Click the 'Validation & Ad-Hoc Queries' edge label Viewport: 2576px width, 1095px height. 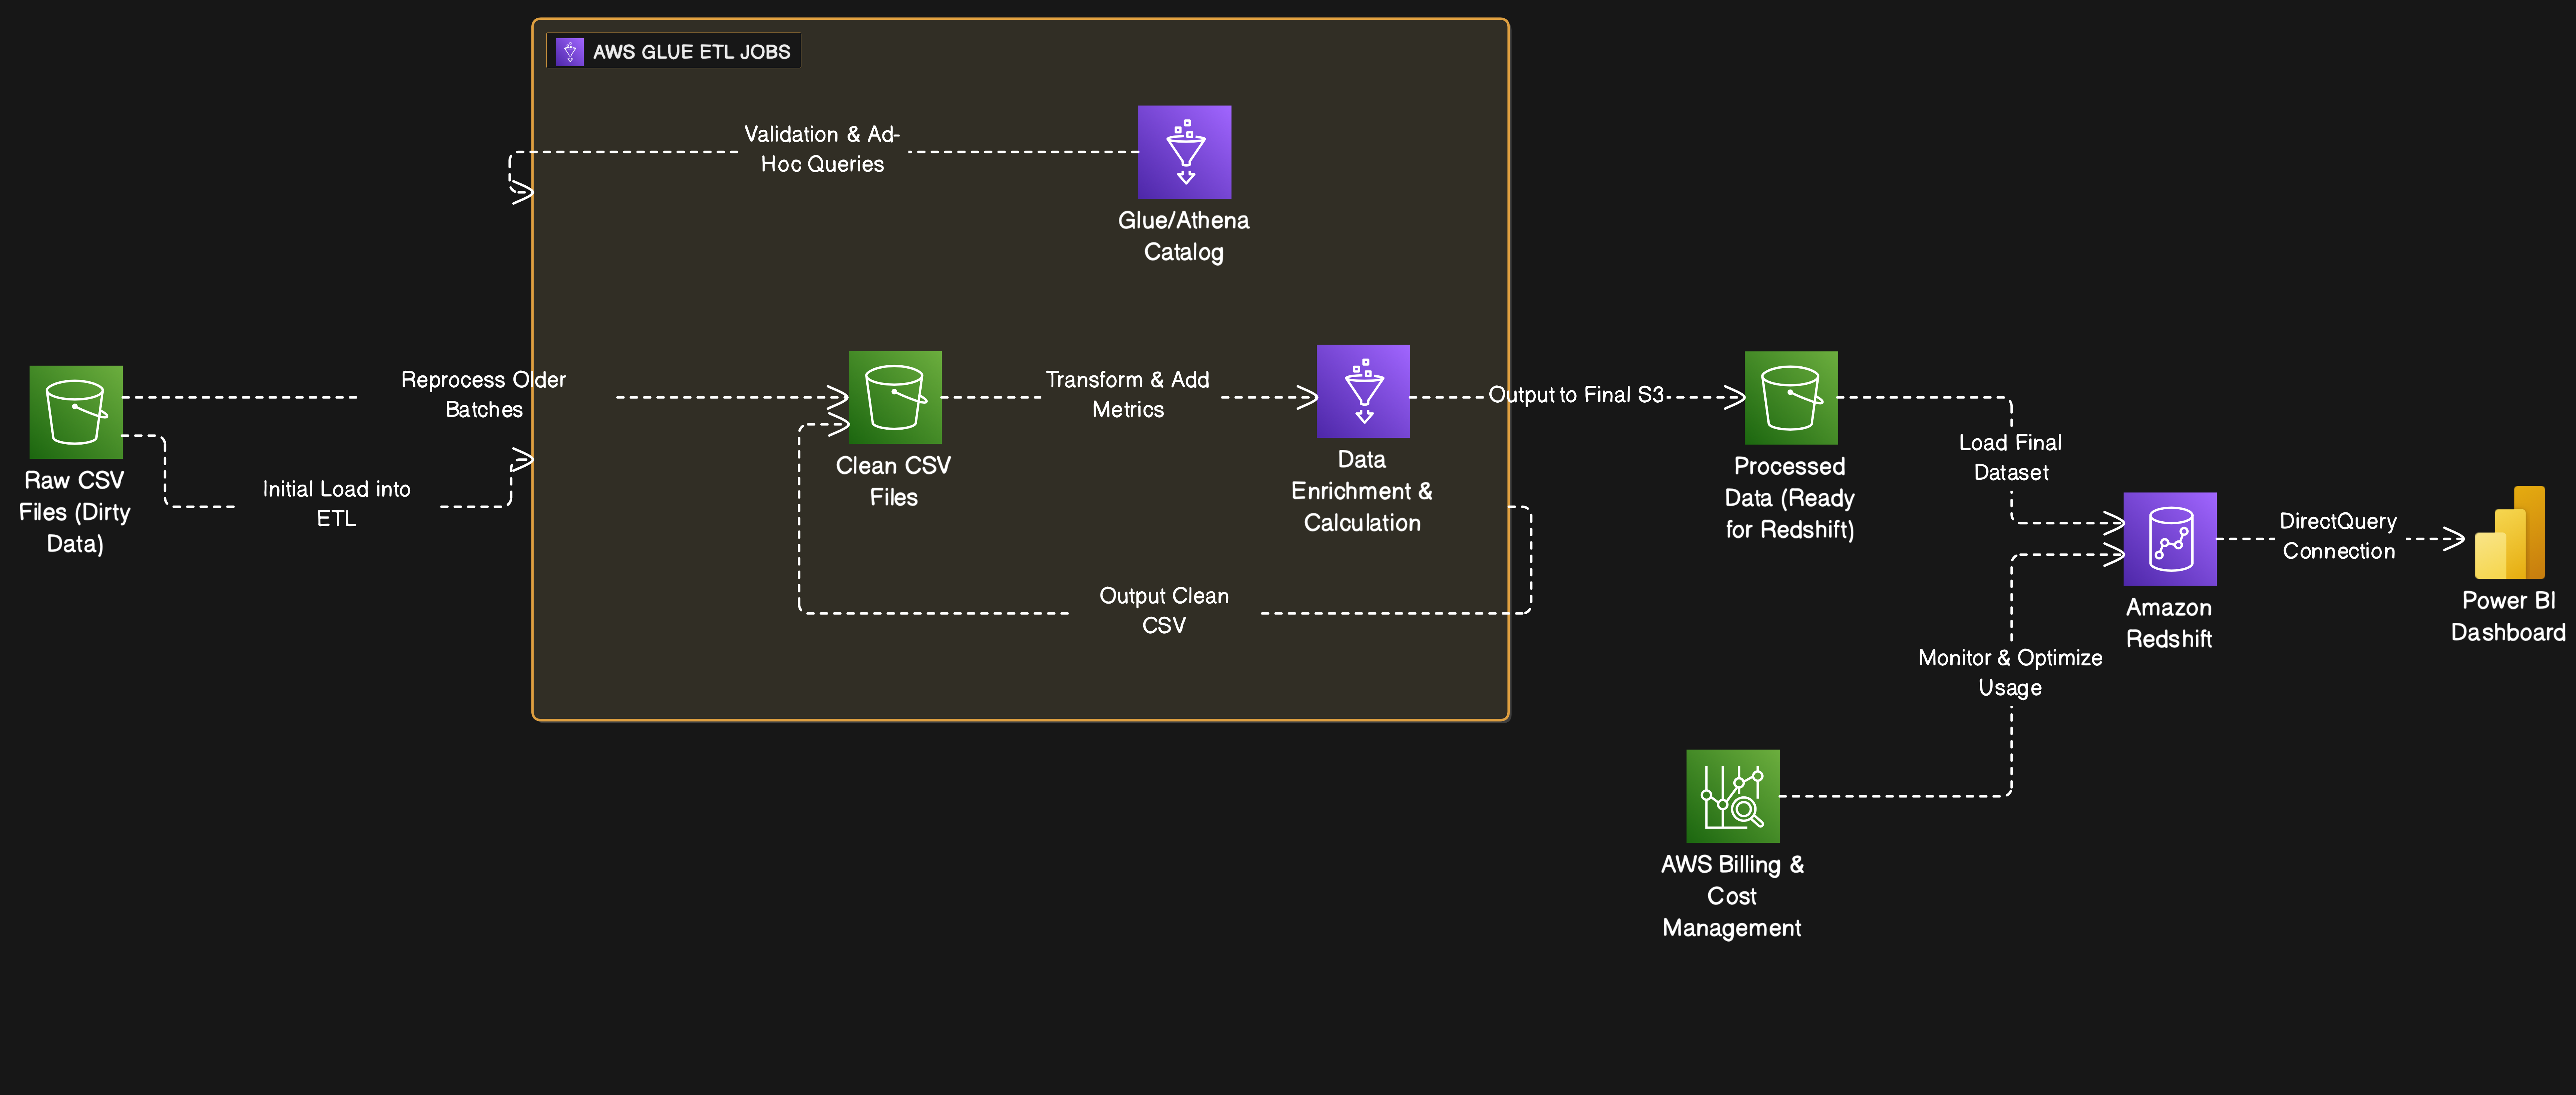tap(822, 149)
